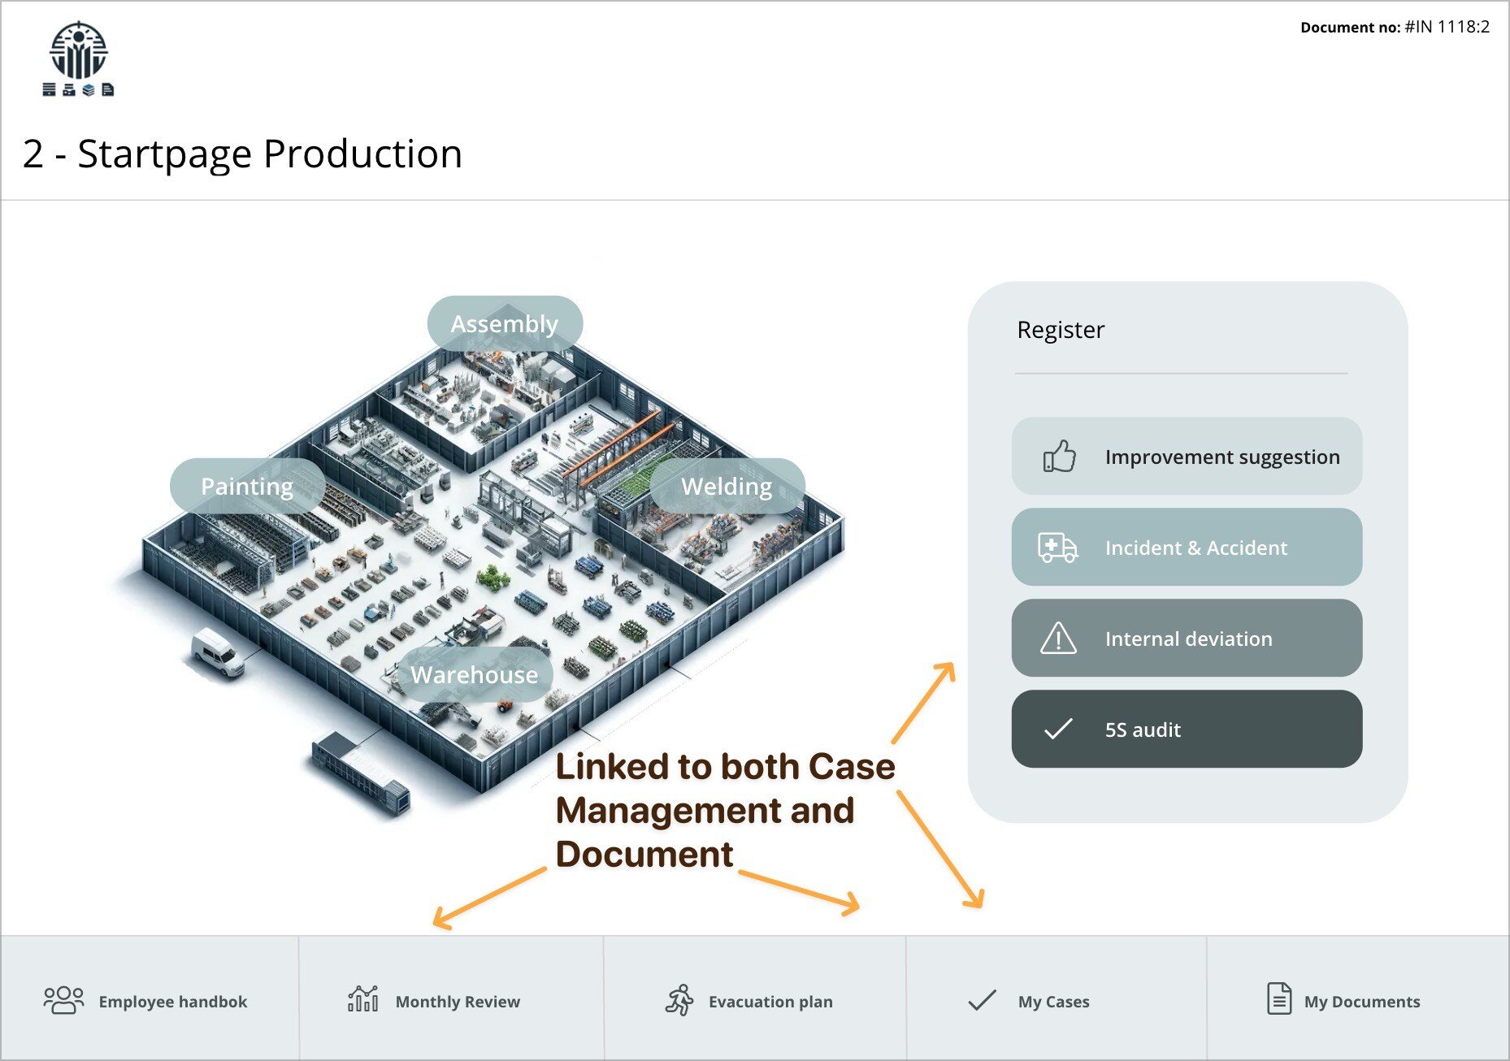Open the Improvement suggestion register button

[x=1187, y=457]
